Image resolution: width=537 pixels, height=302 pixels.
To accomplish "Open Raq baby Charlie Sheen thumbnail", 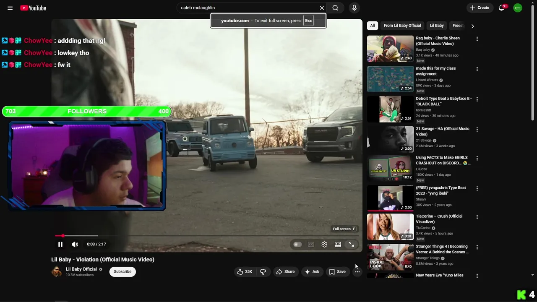I will (x=391, y=49).
